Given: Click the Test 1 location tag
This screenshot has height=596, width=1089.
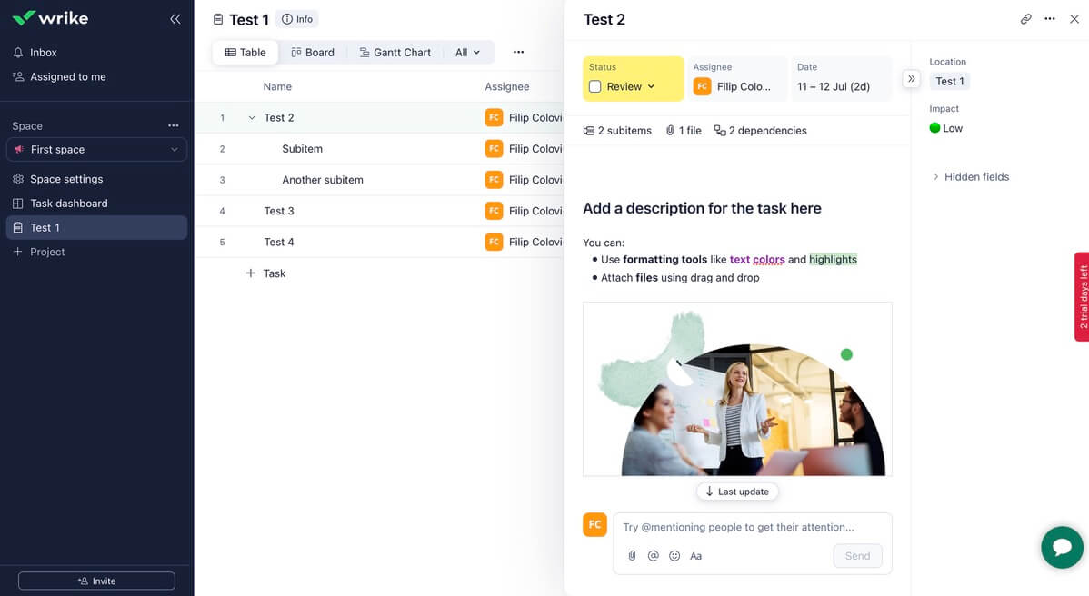Looking at the screenshot, I should (x=949, y=81).
